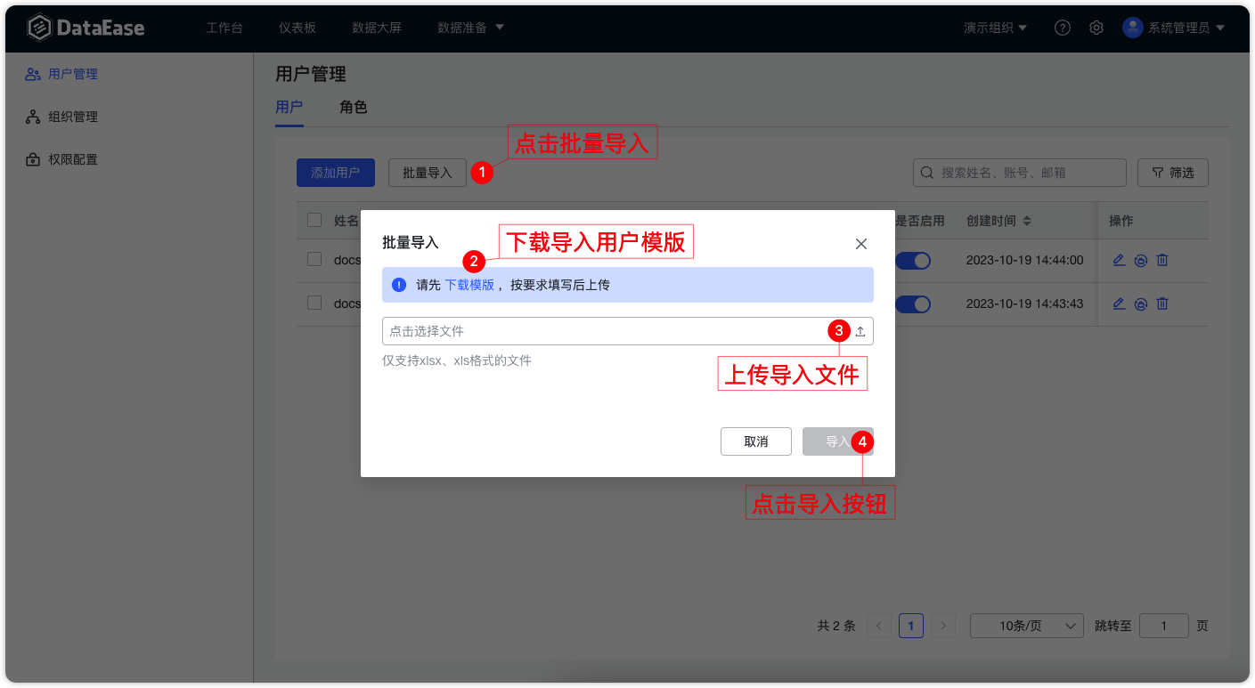
Task: Open the 演示组织 organization dropdown
Action: [996, 28]
